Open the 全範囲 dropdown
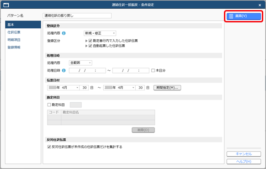Screen dimensions: 266x169 [80, 63]
